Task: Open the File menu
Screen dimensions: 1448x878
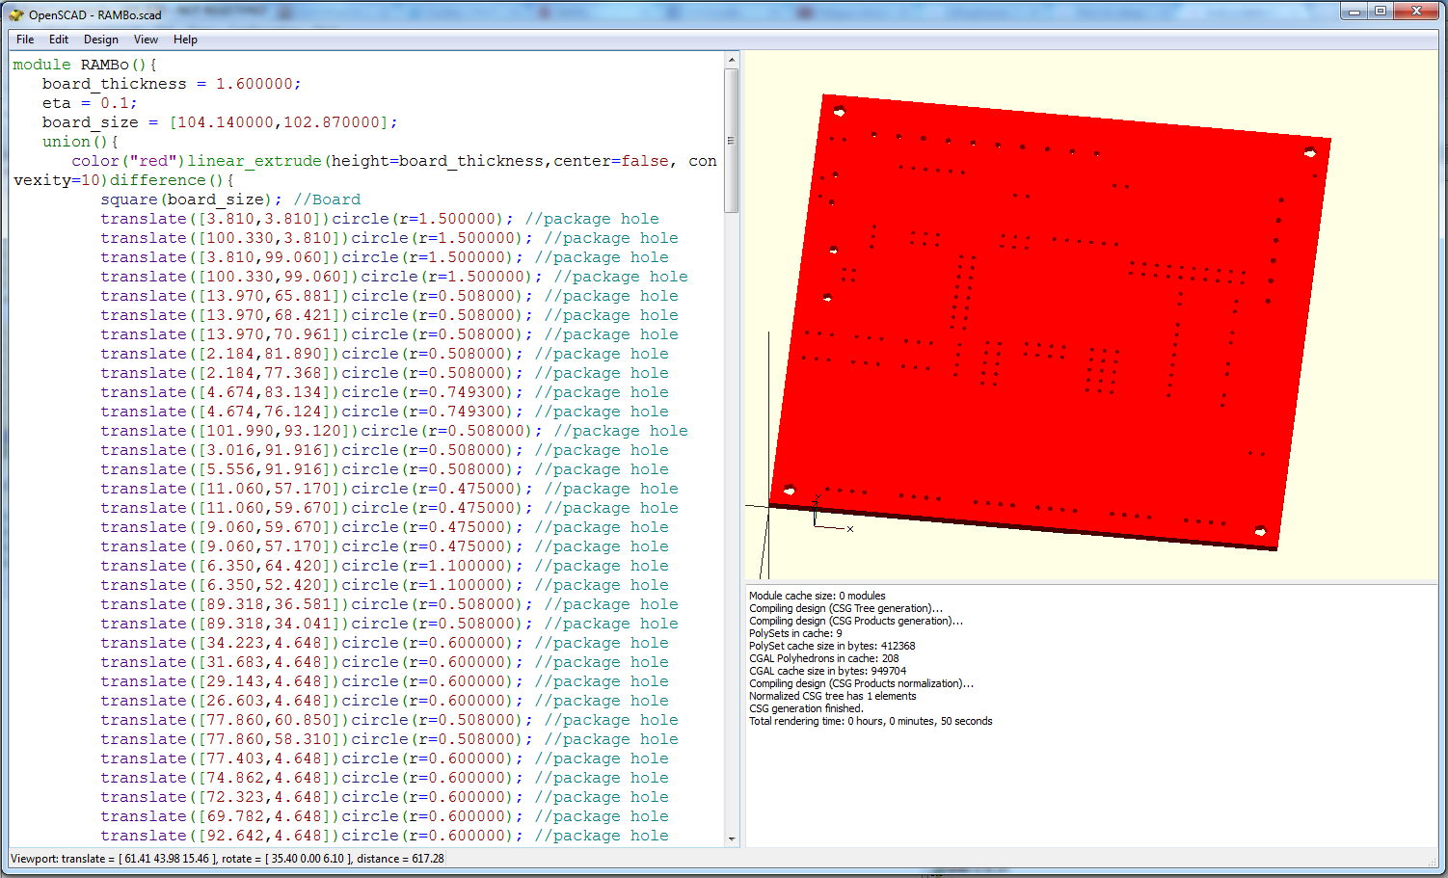Action: coord(25,40)
